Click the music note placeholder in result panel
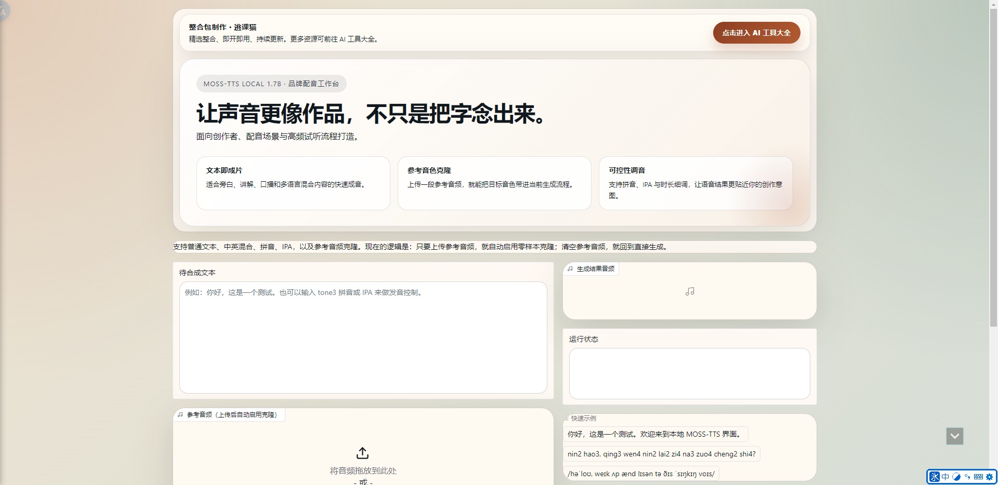Screen dimensions: 998x485 coord(689,291)
